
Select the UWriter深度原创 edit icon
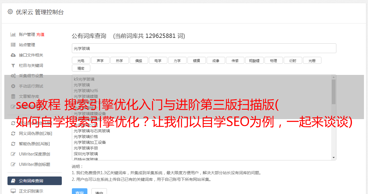13,154
